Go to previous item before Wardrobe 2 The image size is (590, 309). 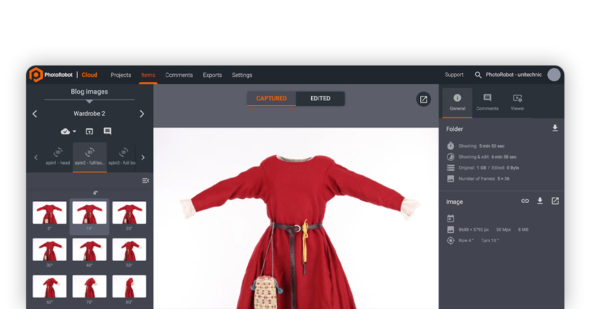tap(35, 114)
